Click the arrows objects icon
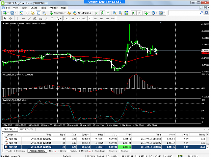The image size is (211, 159). (58, 19)
